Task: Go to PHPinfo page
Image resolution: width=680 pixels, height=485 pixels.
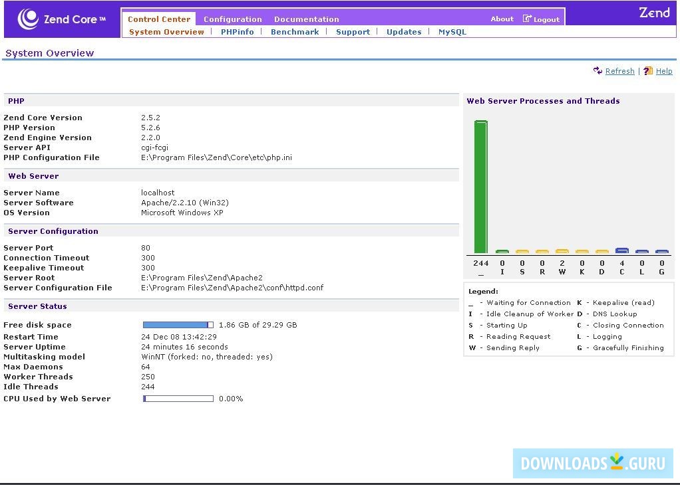Action: [x=238, y=32]
